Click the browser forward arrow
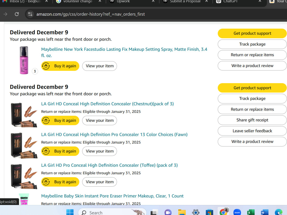 [x=5, y=14]
